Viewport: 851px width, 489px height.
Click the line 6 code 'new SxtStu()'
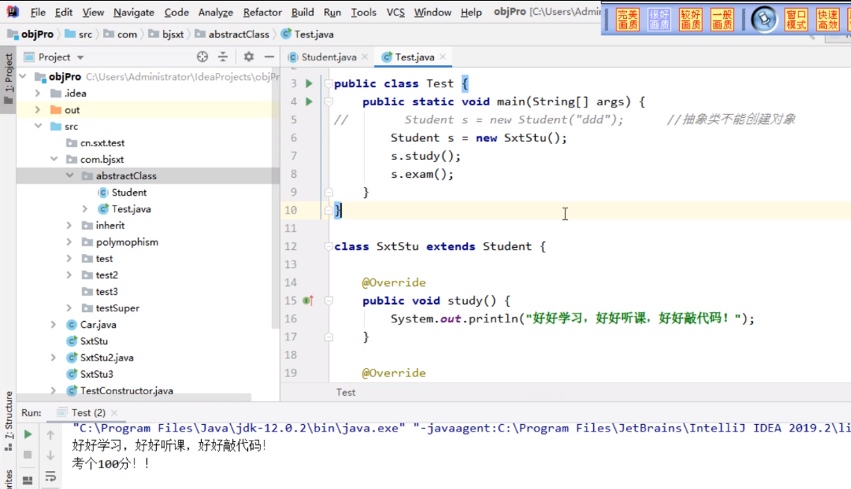pyautogui.click(x=521, y=137)
